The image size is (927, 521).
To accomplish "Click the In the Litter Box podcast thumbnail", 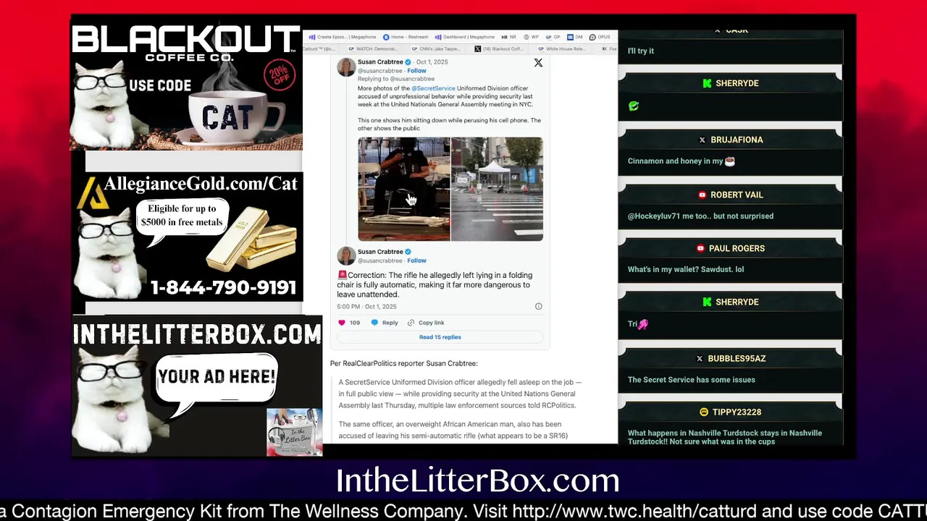I will 294,433.
